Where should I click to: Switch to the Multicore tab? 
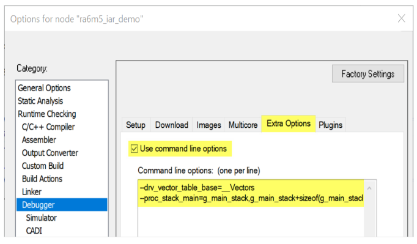(243, 125)
